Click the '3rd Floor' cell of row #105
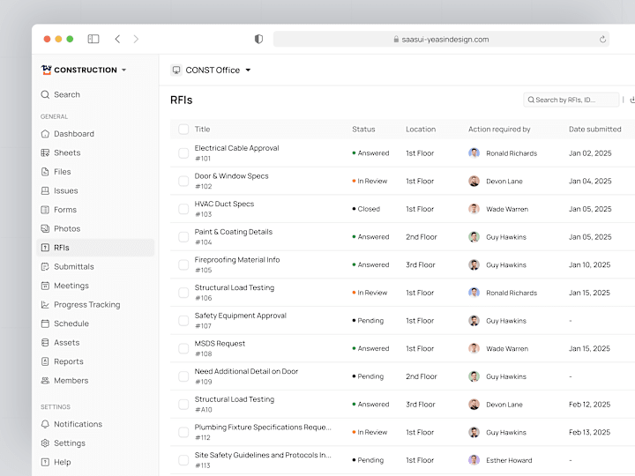This screenshot has width=635, height=476. point(421,264)
